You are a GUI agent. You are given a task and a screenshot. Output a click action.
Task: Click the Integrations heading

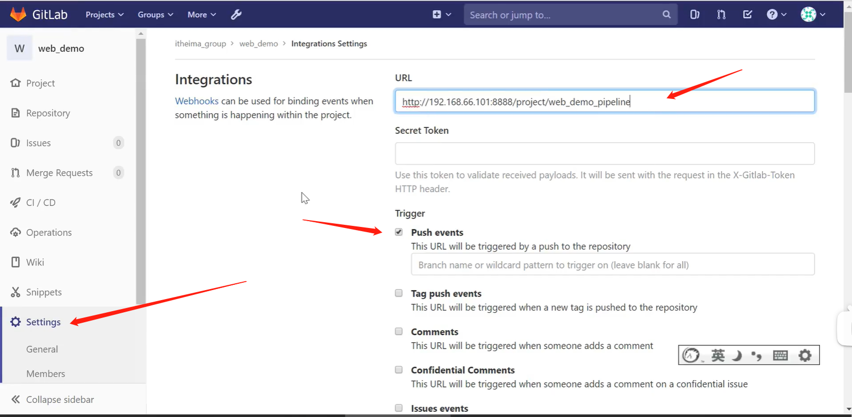click(214, 80)
